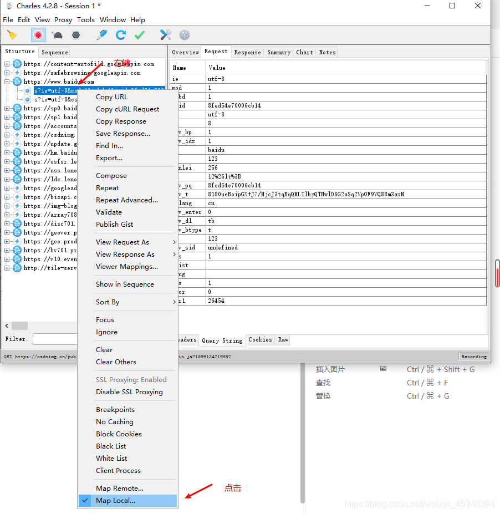Screen dimensions: 500x514
Task: Toggle breakpoints hexagon icon
Action: tap(76, 35)
